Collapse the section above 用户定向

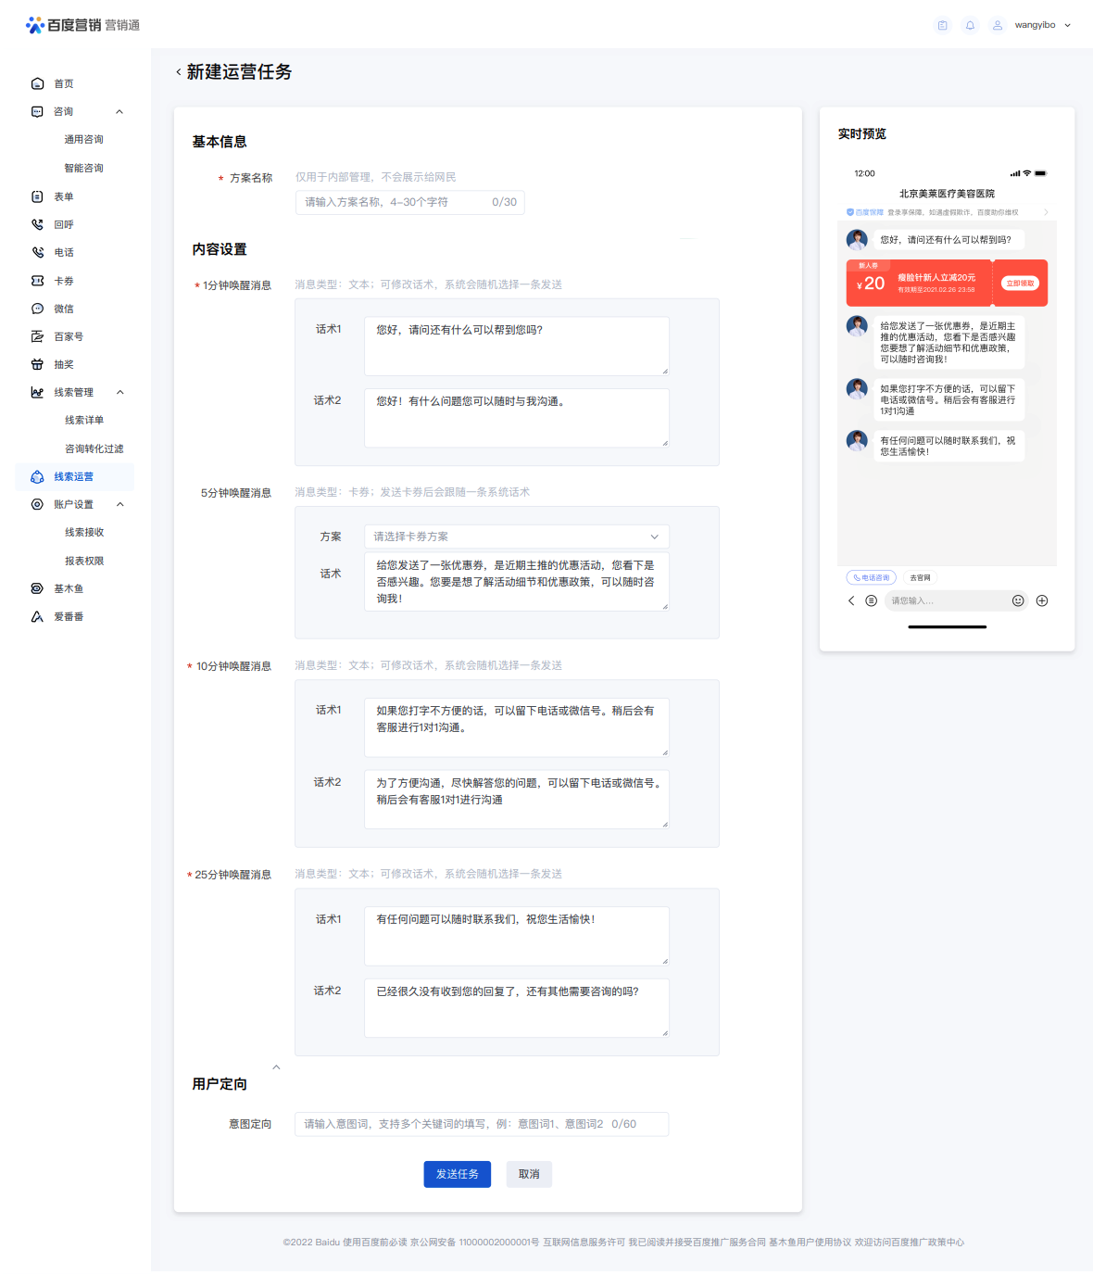(x=276, y=1067)
